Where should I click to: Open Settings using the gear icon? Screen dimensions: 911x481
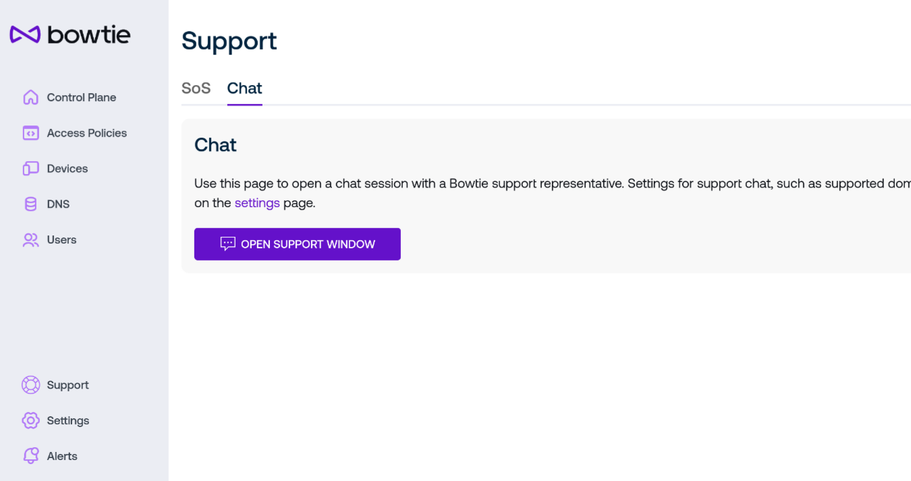30,420
